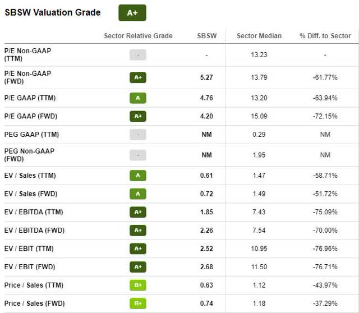Viewport: 359px width, 313px height.
Task: Click the SBSW value 1.85
Action: point(206,212)
